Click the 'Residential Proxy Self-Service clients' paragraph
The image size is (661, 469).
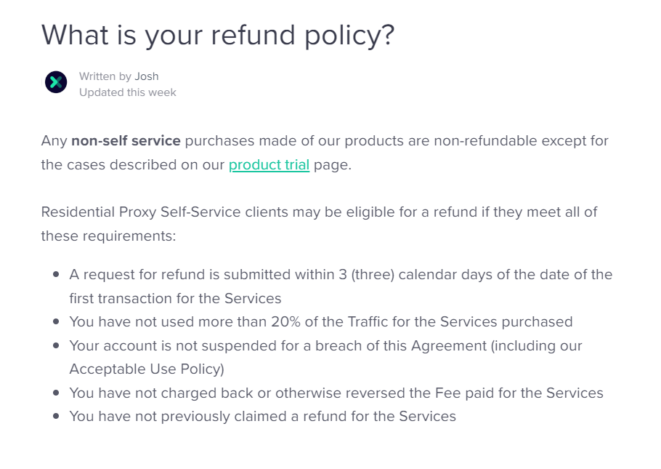(319, 224)
